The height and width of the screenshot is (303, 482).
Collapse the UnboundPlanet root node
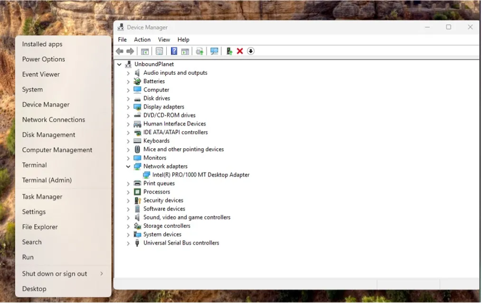click(x=119, y=65)
